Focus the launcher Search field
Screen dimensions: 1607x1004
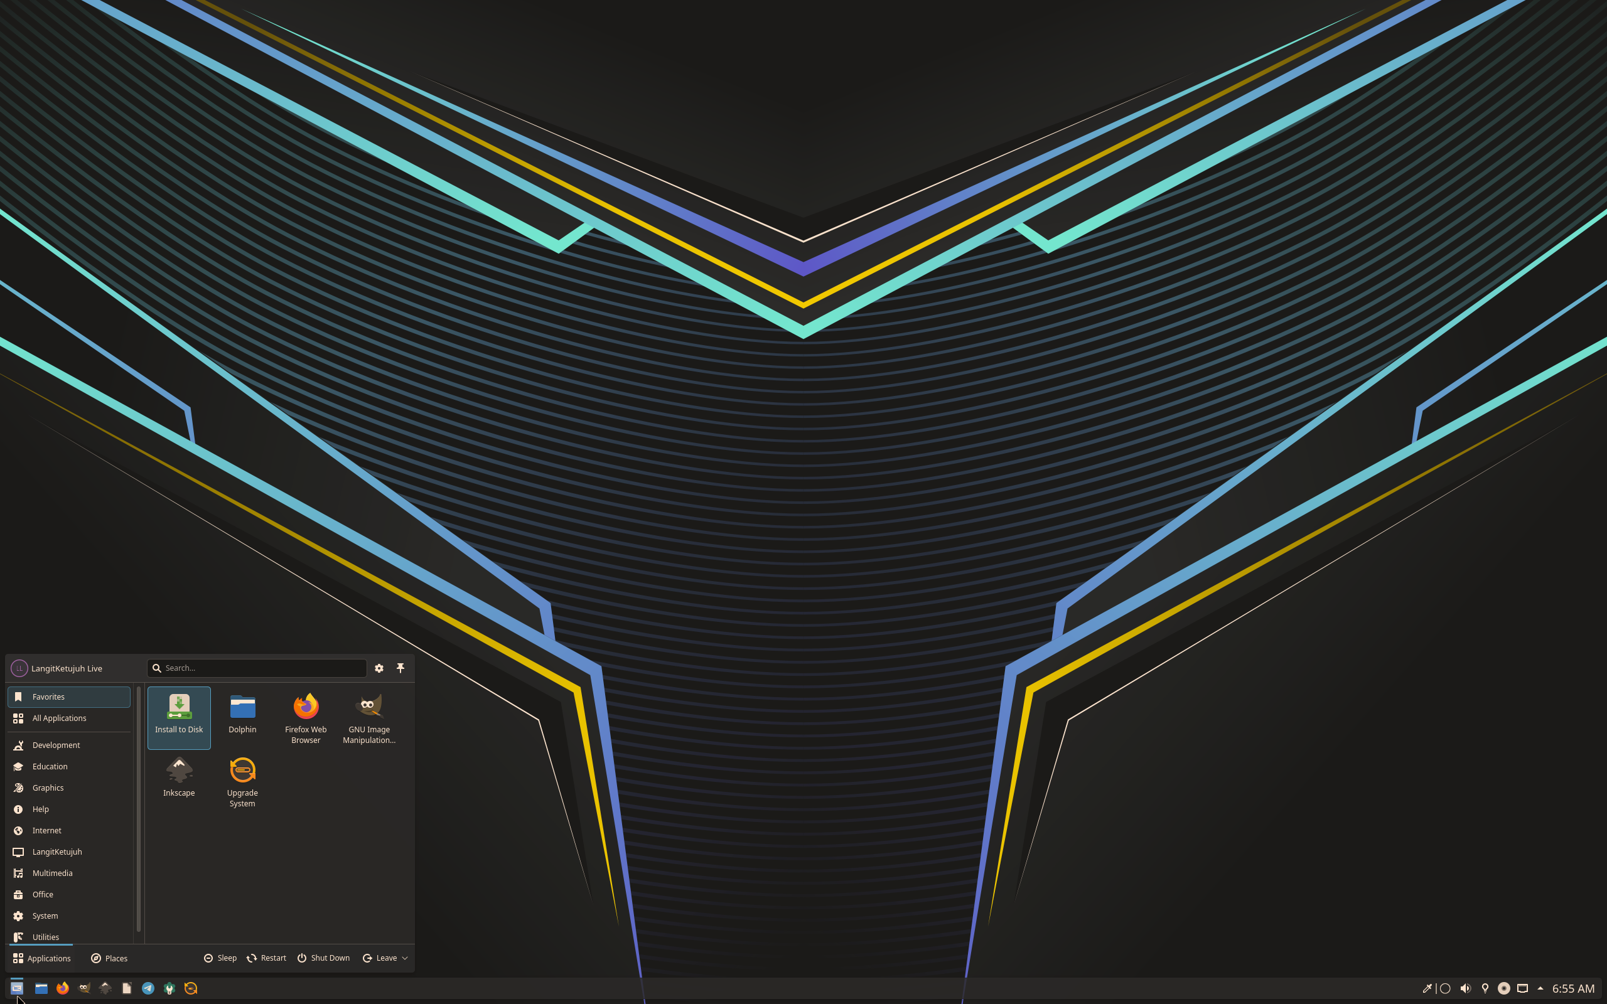[256, 668]
